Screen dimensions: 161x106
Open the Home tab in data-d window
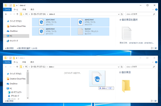coord(16,10)
